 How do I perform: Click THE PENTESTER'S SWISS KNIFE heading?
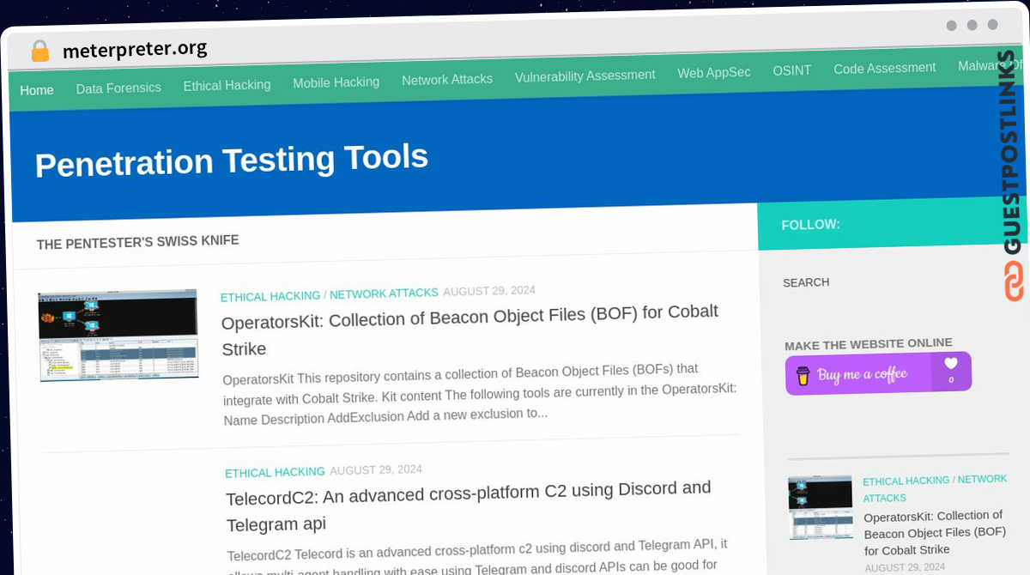pyautogui.click(x=137, y=242)
